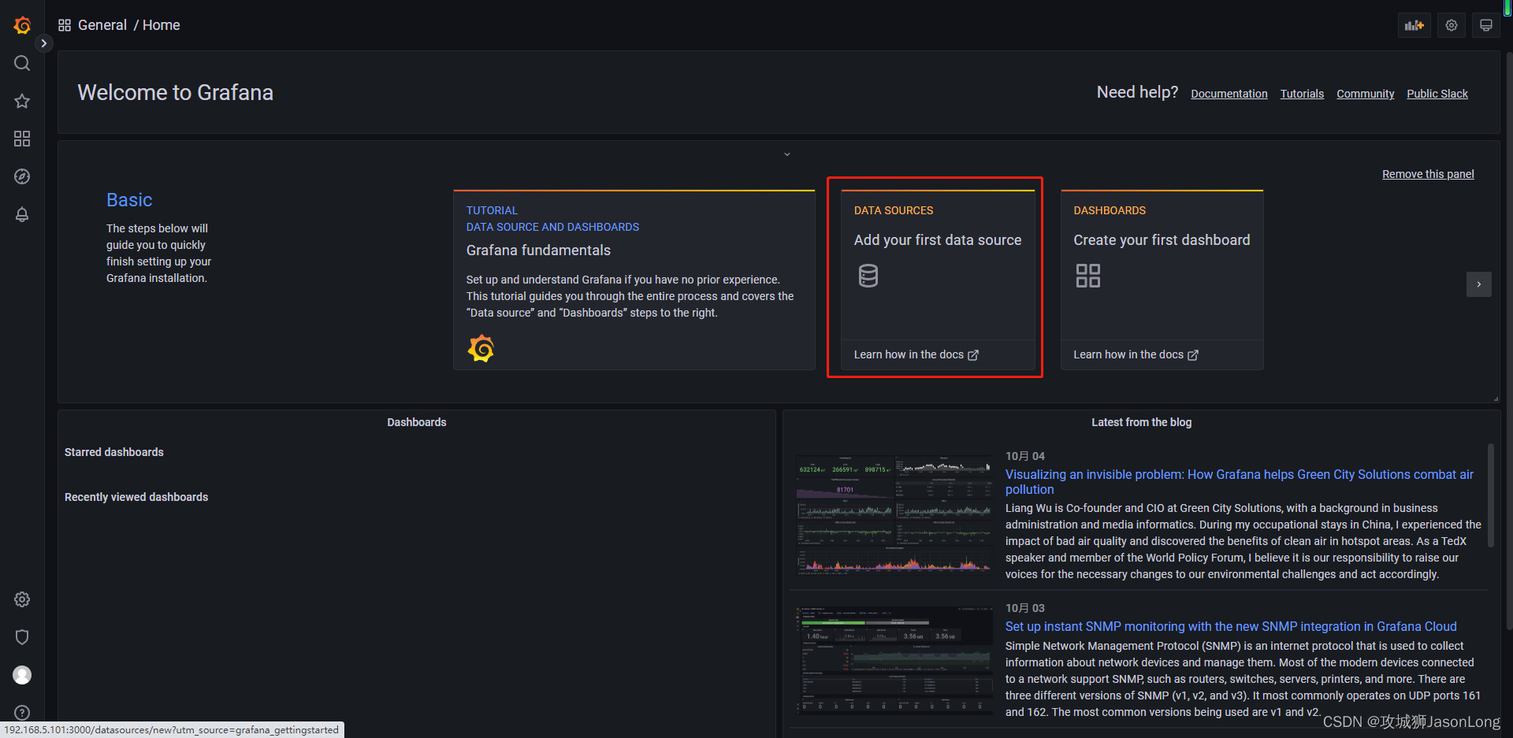Click the General breadcrumb
The image size is (1513, 738).
[x=102, y=25]
